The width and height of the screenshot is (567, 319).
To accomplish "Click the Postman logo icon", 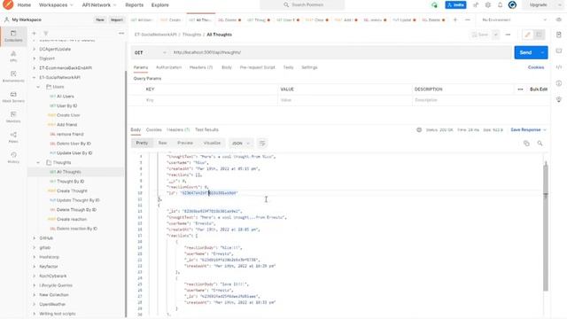I will click(8, 4).
